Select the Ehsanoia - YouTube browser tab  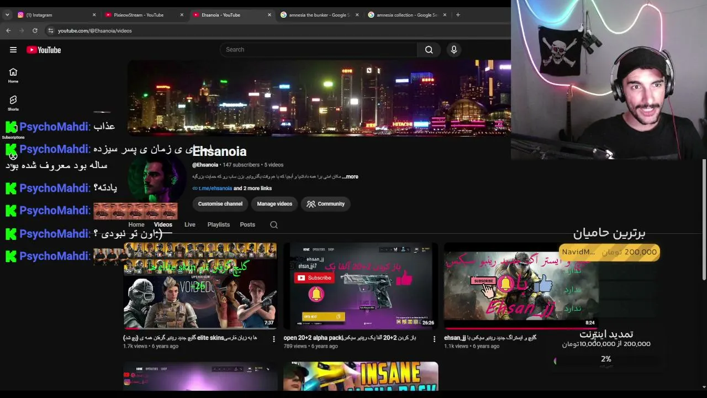[231, 15]
